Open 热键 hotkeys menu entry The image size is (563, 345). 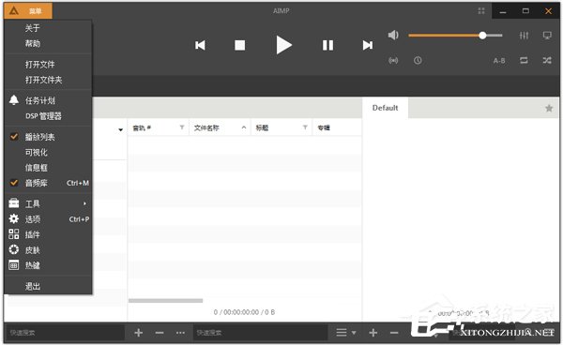point(49,265)
